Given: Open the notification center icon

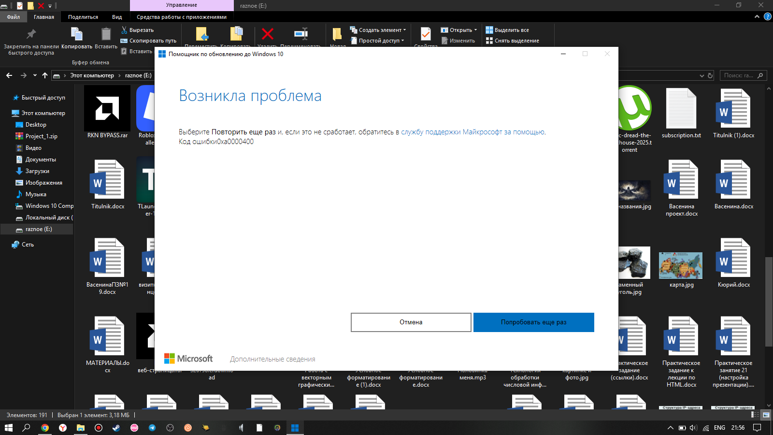Looking at the screenshot, I should [758, 428].
